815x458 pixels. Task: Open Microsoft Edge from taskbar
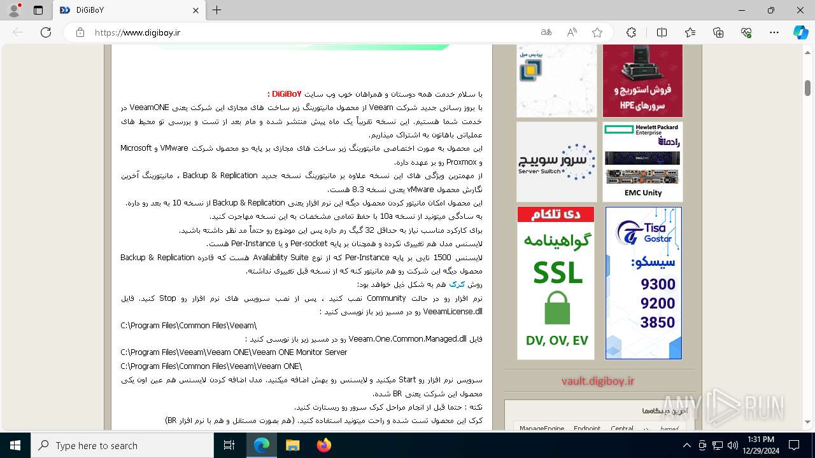click(262, 445)
